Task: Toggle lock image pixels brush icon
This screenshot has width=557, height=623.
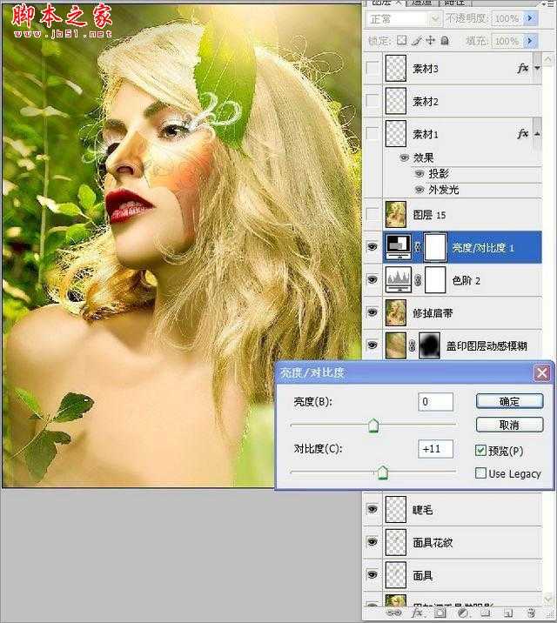Action: point(417,41)
